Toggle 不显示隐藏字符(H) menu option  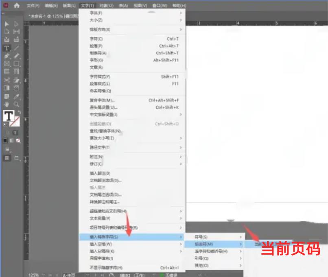pyautogui.click(x=106, y=268)
